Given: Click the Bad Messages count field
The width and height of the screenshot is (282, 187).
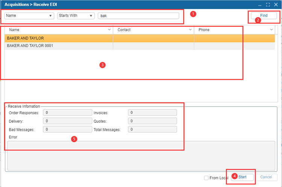Looking at the screenshot, I should (x=67, y=129).
